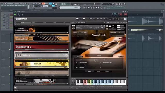The width and height of the screenshot is (165, 93).
Task: Adjust the FL Studio master volume slider
Action: pos(29,6)
